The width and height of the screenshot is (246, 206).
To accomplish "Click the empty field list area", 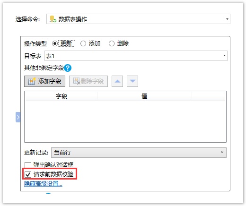I will 125,121.
